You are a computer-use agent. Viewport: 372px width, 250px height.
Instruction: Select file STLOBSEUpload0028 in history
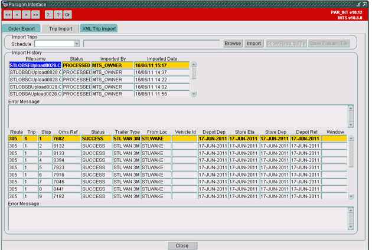[35, 65]
